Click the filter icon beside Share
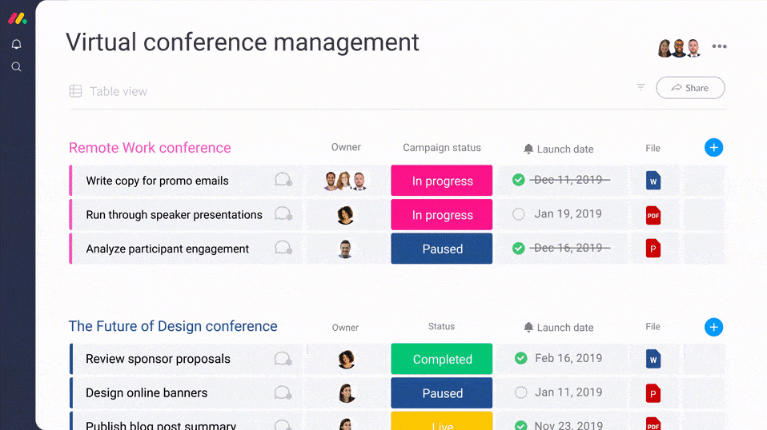The height and width of the screenshot is (430, 767). click(x=641, y=87)
